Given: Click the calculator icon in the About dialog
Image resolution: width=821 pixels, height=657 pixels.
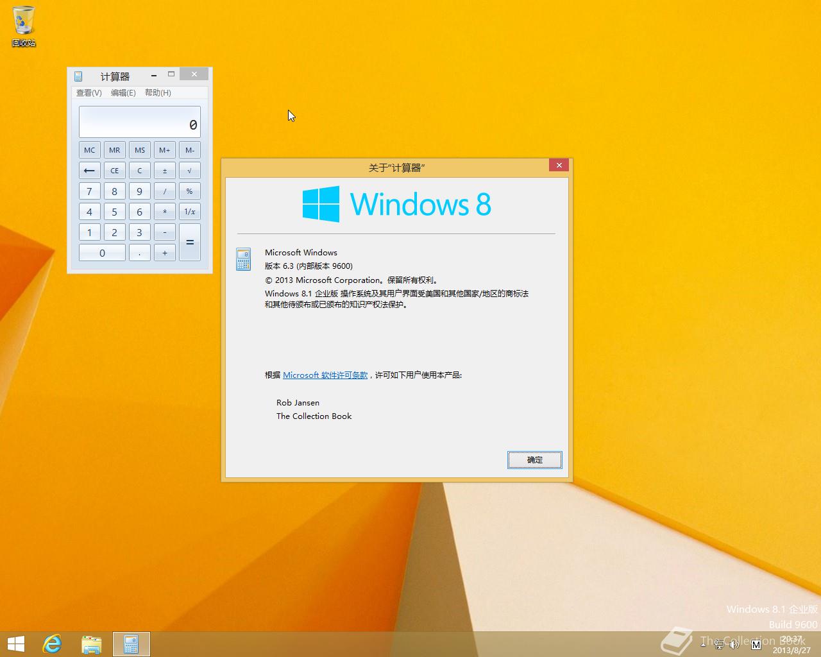Looking at the screenshot, I should pyautogui.click(x=243, y=260).
